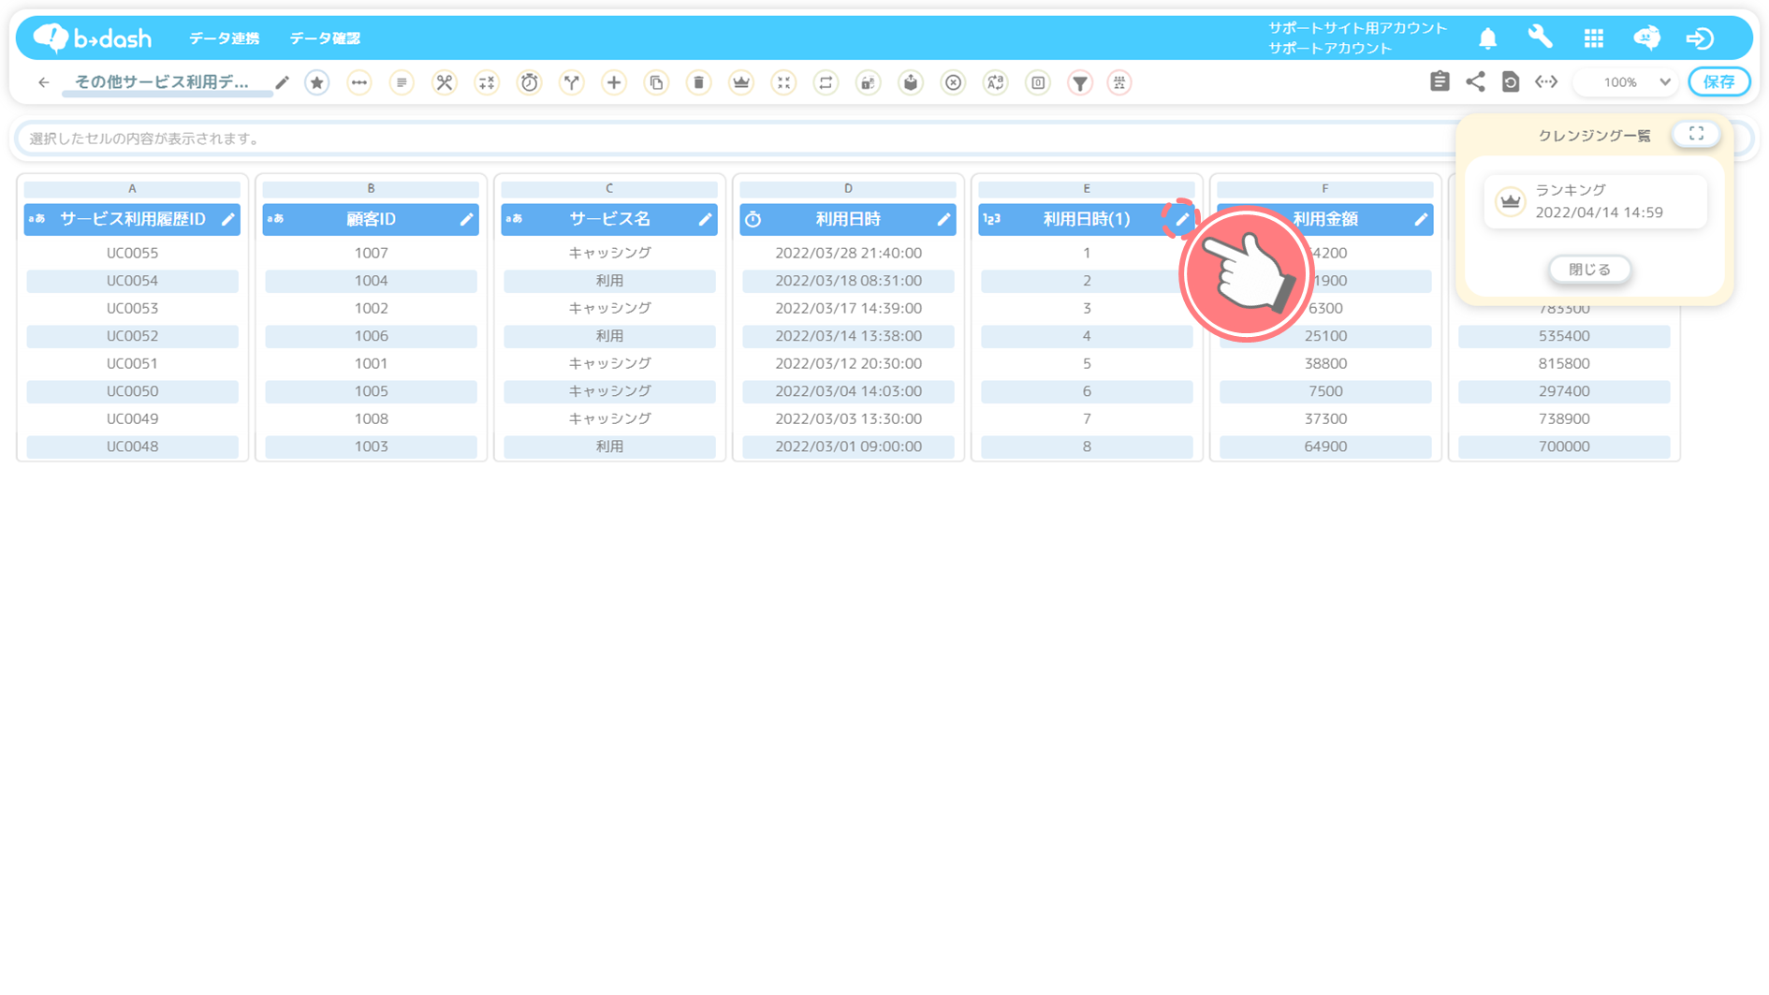Screen dimensions: 1769x995
Task: Click the circled X toolbar icon
Action: 953,82
